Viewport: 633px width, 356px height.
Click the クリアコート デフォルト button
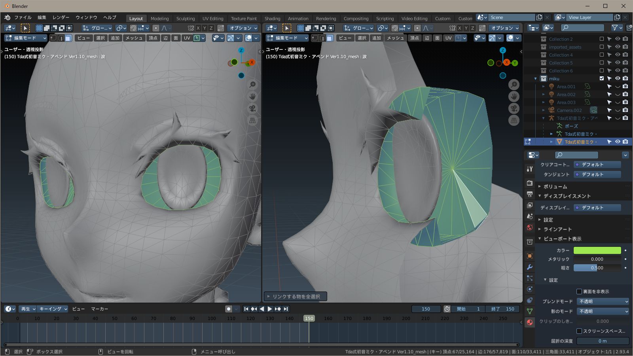tap(597, 165)
